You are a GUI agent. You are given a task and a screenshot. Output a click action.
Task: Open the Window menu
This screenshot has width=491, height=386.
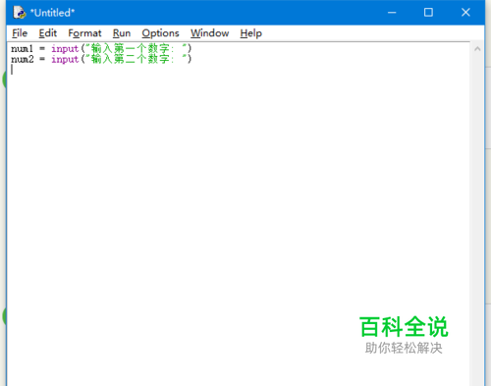(x=210, y=33)
